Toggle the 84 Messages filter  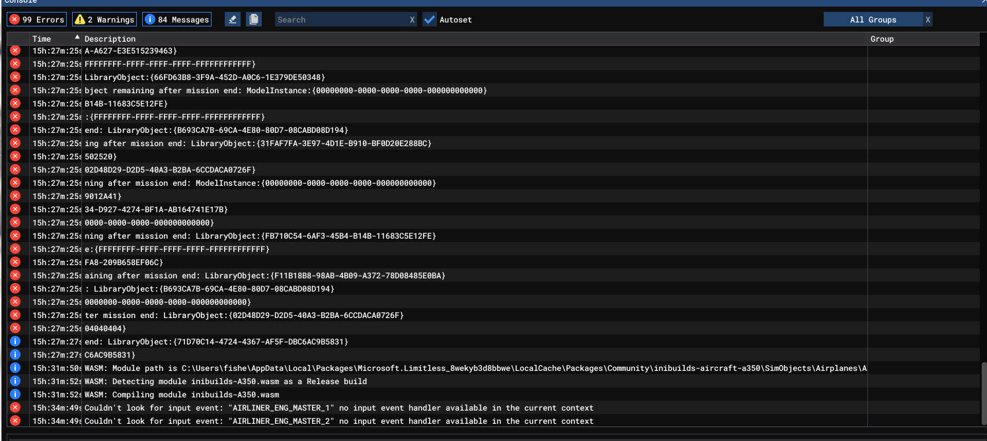click(x=176, y=20)
